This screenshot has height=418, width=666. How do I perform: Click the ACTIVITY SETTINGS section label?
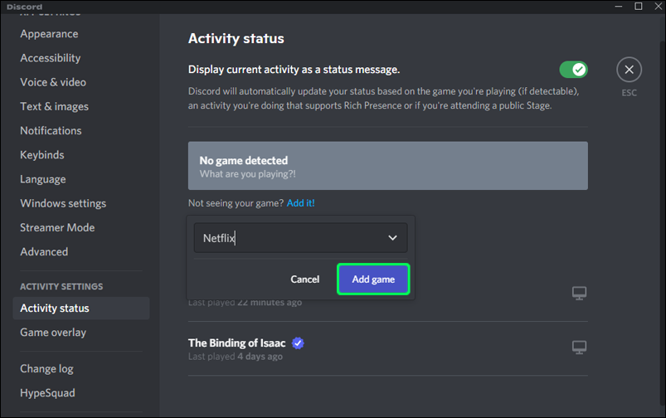pos(61,287)
